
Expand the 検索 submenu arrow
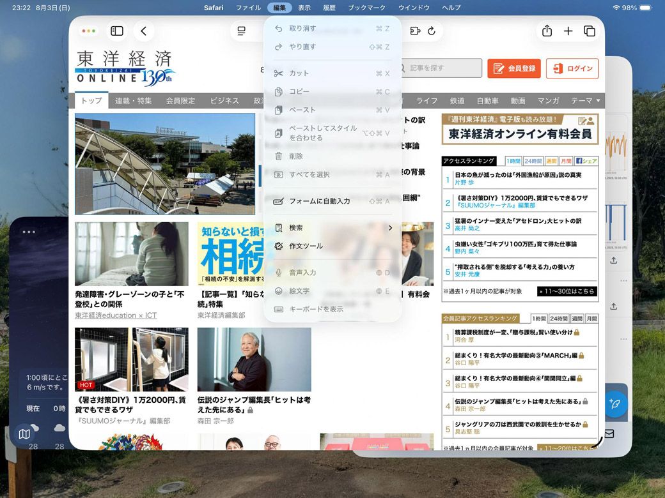(390, 228)
